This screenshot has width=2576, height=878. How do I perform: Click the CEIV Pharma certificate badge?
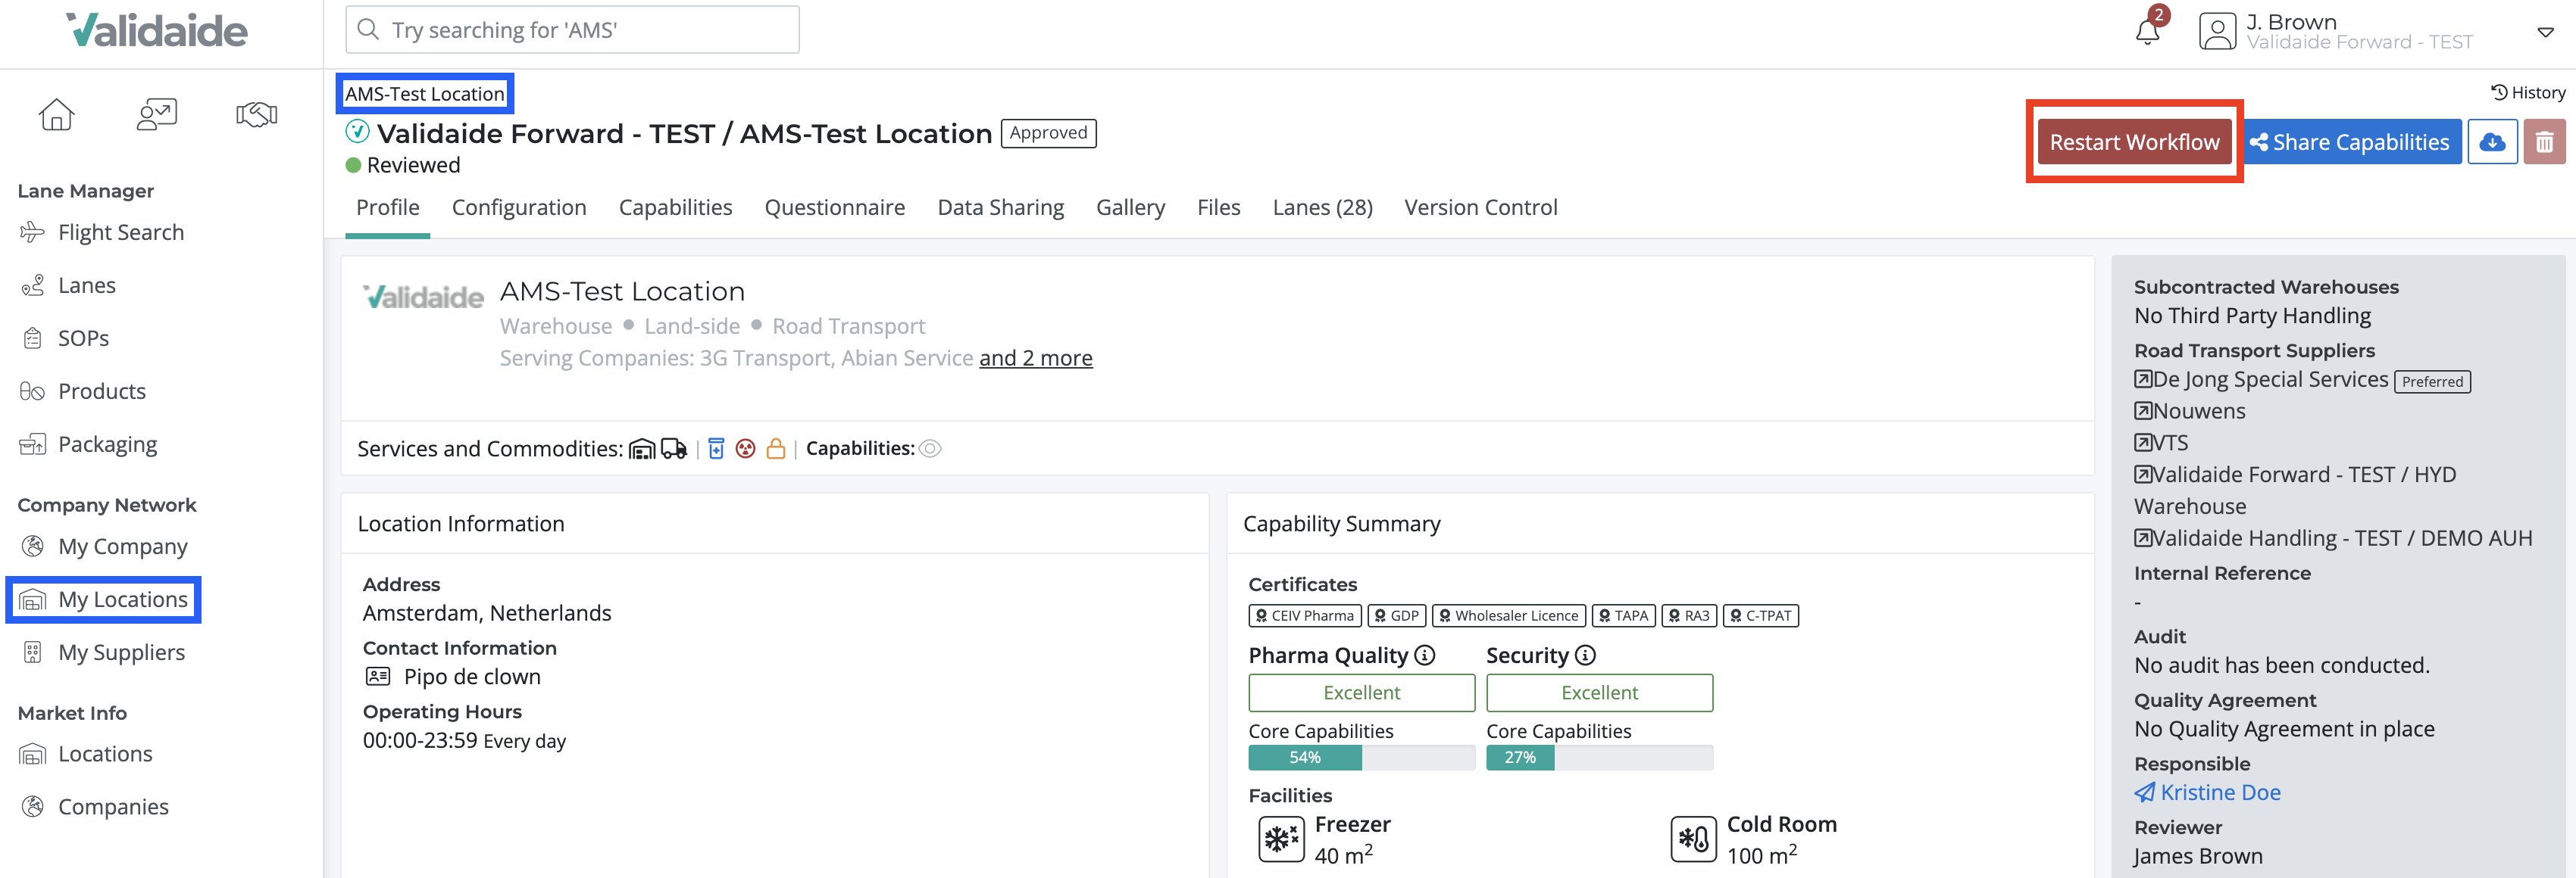point(1304,616)
